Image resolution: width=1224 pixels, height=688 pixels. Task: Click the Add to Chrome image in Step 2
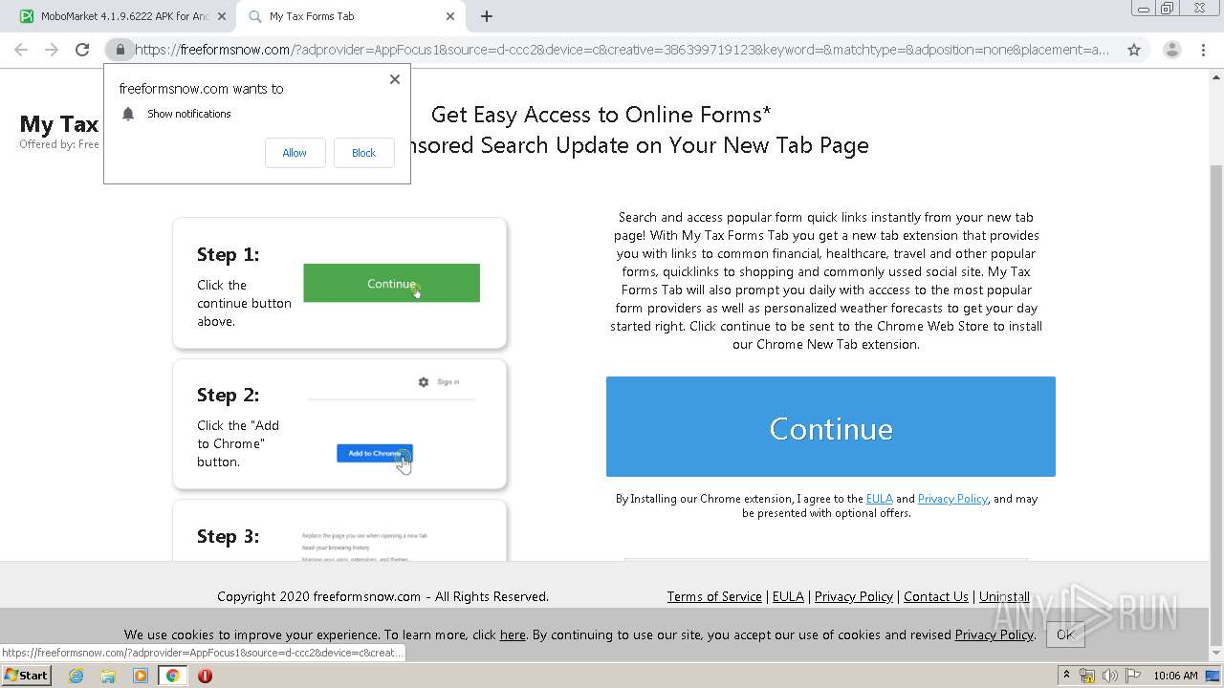(x=375, y=453)
